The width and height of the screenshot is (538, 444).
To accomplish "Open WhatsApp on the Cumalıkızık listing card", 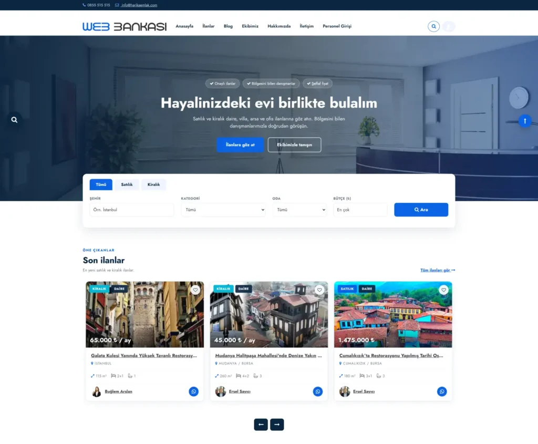I will (442, 391).
